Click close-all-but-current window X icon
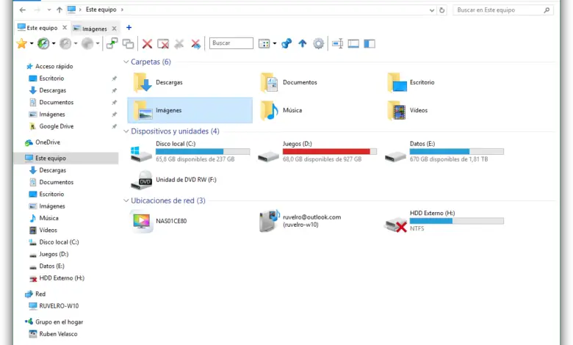The height and width of the screenshot is (345, 573). (x=163, y=44)
